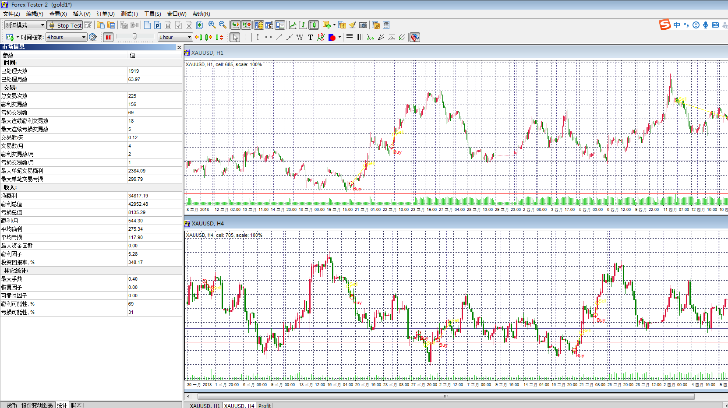Open the 订单(U) menu

coord(105,14)
